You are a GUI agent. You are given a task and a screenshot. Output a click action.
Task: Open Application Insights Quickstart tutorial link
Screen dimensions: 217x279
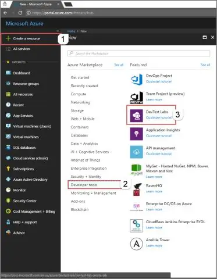[159, 135]
